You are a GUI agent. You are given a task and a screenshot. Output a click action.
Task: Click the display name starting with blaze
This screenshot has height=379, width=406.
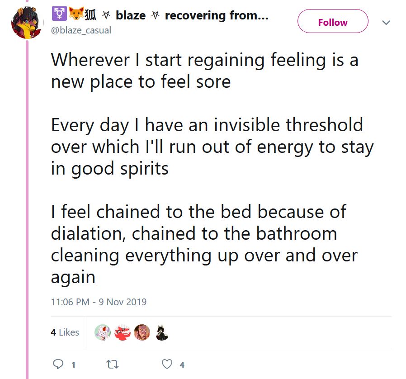click(131, 15)
